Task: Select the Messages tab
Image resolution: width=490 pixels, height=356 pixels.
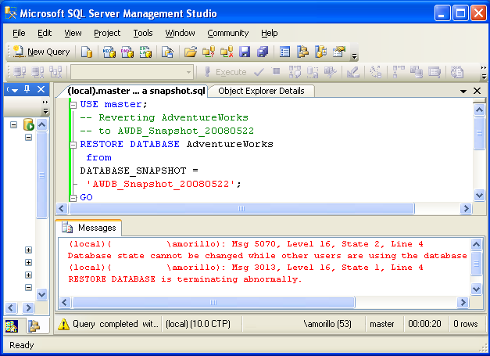Action: pos(89,228)
